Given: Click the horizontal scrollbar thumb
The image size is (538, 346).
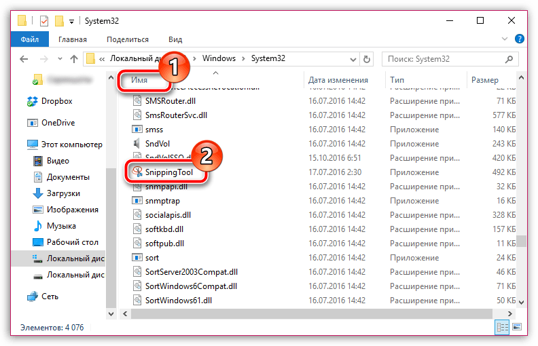Looking at the screenshot, I should [x=312, y=314].
